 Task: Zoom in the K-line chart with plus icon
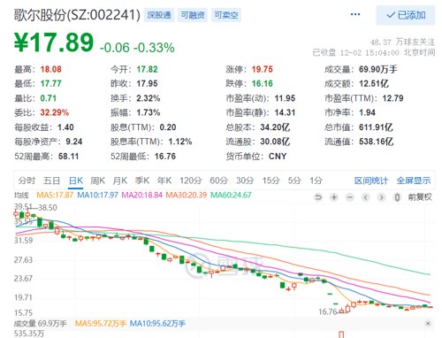pyautogui.click(x=334, y=197)
